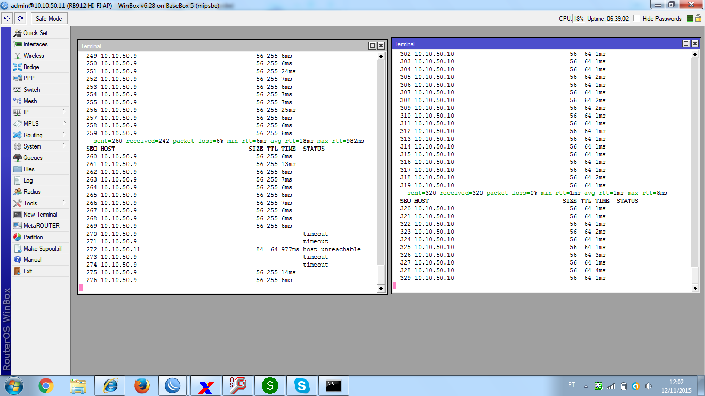This screenshot has height=396, width=705.
Task: Open the Partition menu item
Action: coord(41,237)
